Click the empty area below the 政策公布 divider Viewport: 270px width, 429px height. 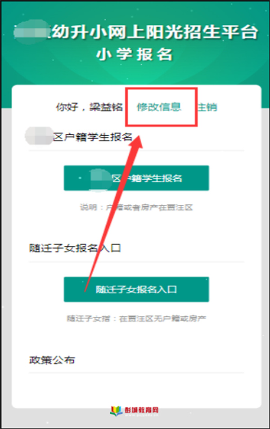[136, 389]
